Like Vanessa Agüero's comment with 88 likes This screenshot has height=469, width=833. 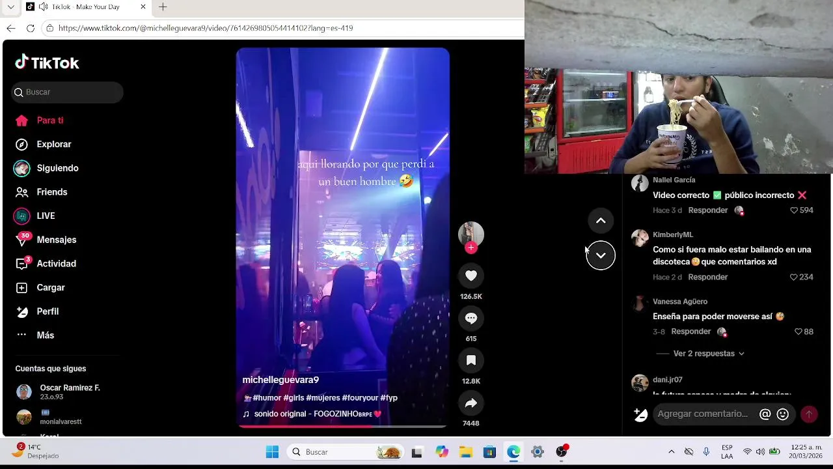click(x=799, y=332)
